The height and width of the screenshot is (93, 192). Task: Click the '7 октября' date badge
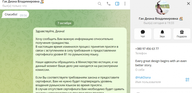pyautogui.click(x=64, y=23)
